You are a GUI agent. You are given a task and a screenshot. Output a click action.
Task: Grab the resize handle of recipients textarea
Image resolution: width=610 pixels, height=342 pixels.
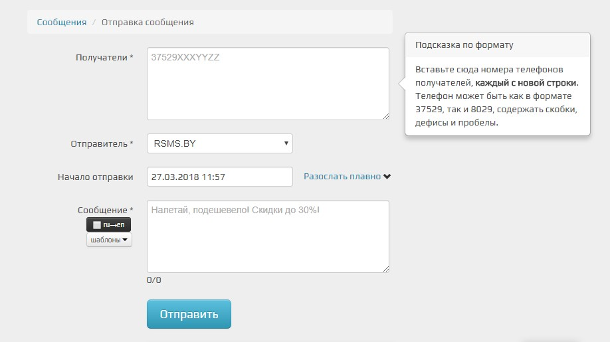[385, 116]
